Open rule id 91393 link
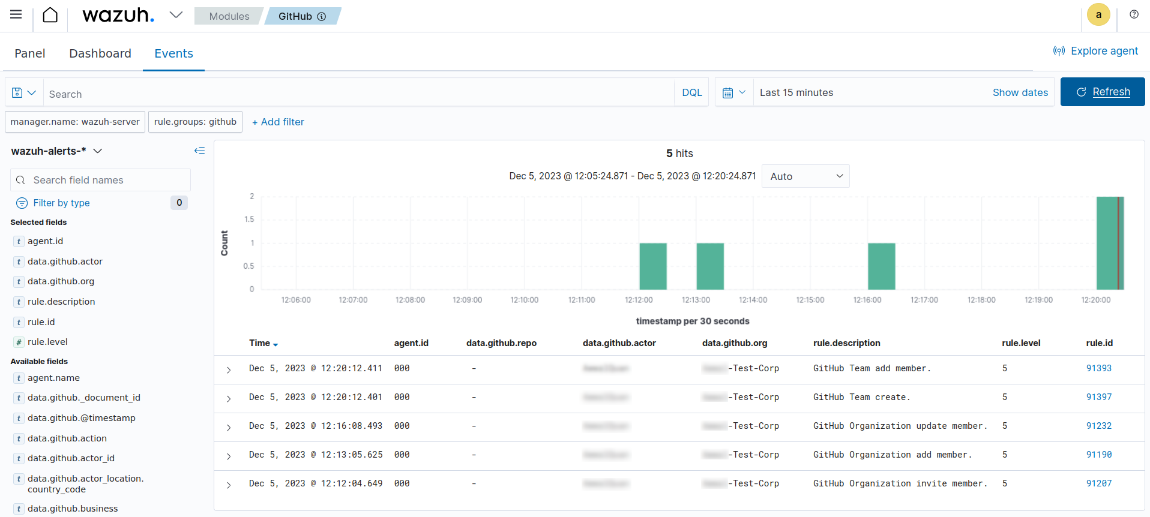This screenshot has width=1150, height=517. (1098, 368)
